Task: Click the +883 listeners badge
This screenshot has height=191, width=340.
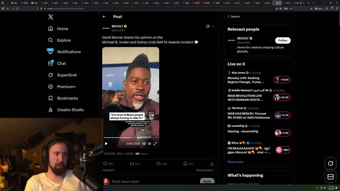Action: (x=283, y=150)
